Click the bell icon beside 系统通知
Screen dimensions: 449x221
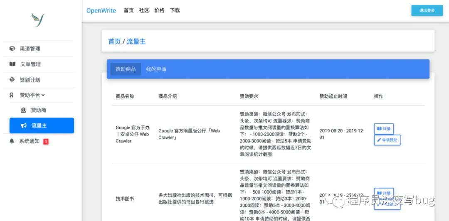pyautogui.click(x=12, y=141)
